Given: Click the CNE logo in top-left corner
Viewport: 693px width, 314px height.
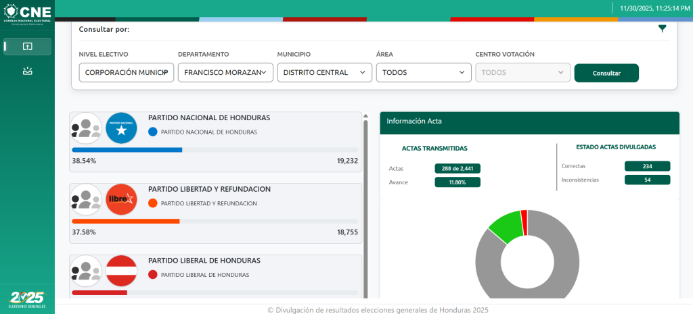Looking at the screenshot, I should tap(27, 14).
